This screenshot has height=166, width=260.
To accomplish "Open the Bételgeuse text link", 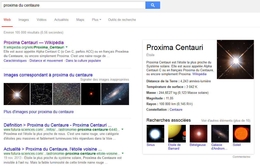I will coord(198,145).
